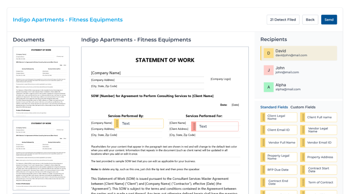Select the Term of Contract field chip
The image size is (350, 194).
pyautogui.click(x=319, y=182)
